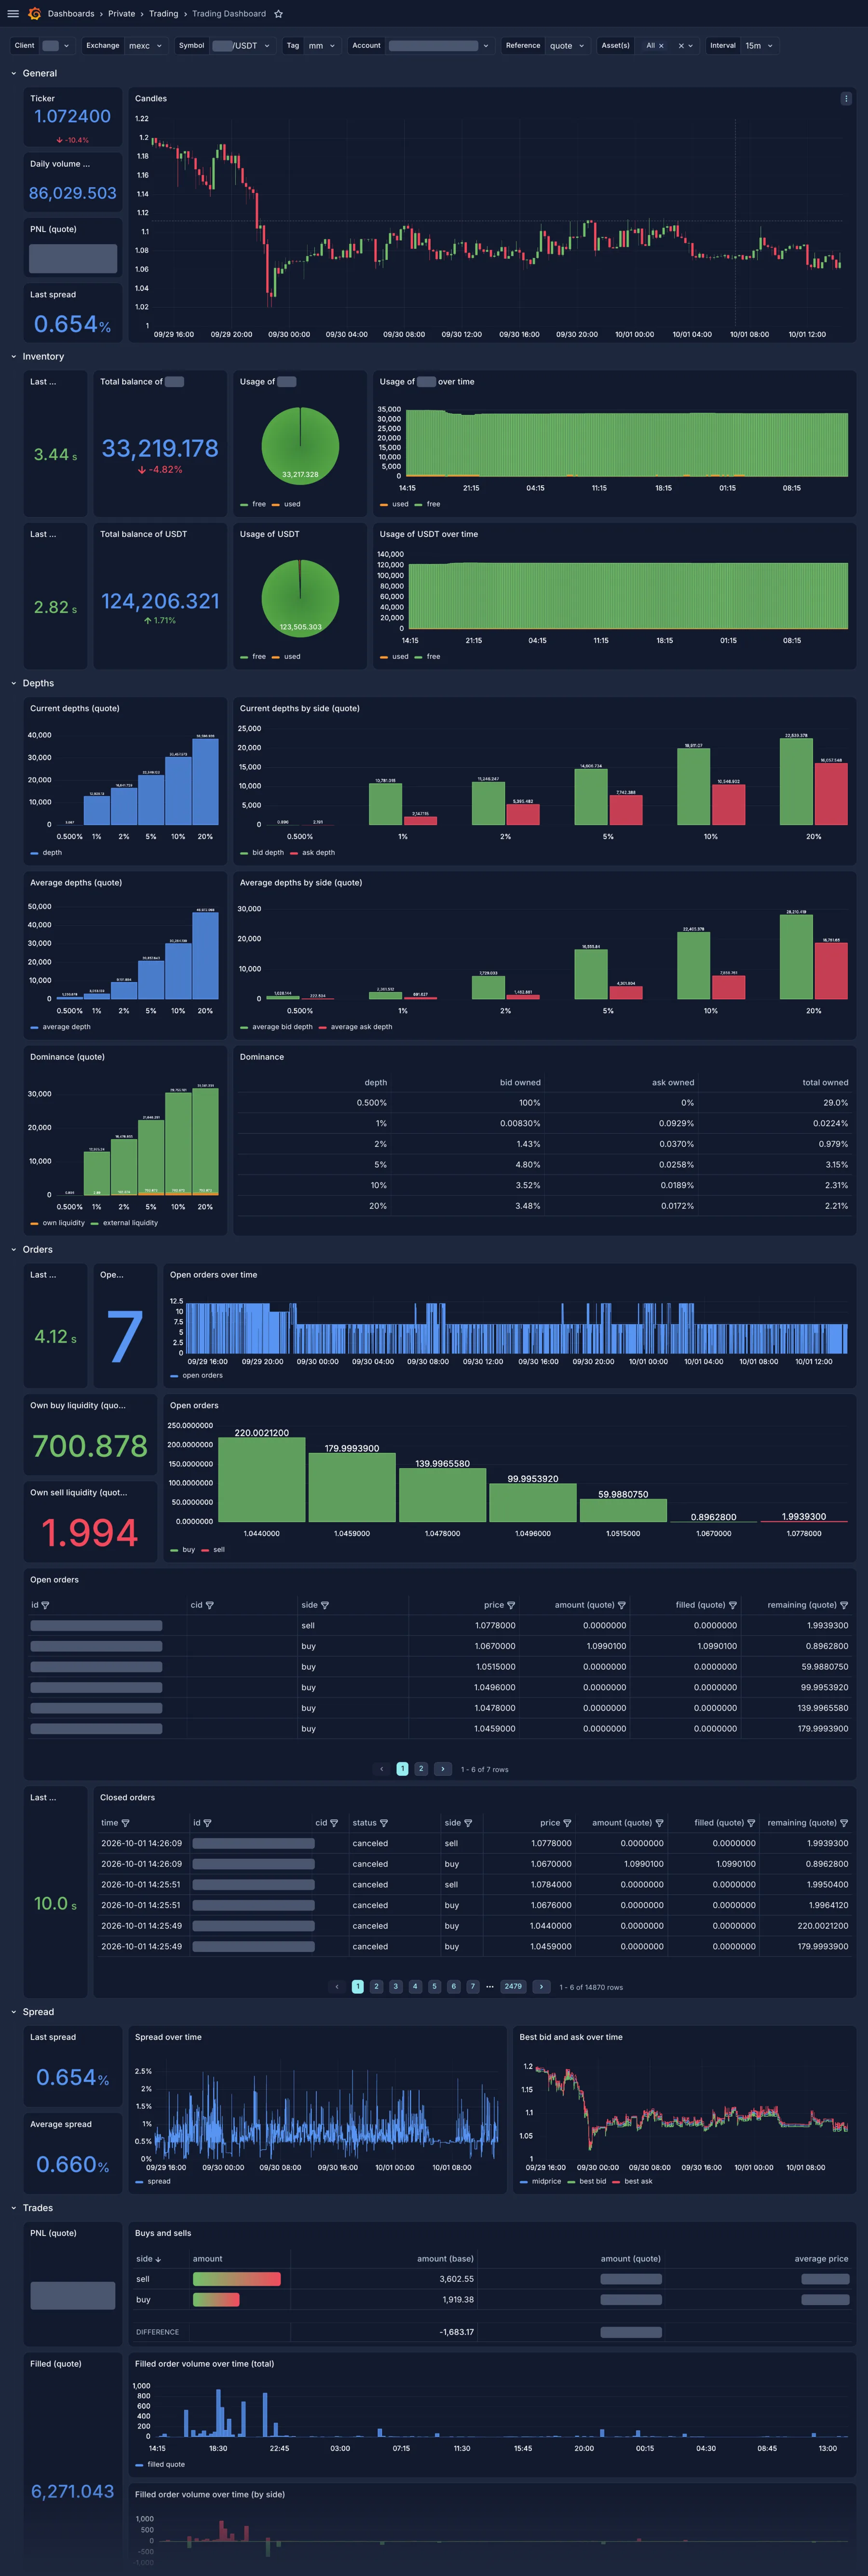Open the Exchange dropdown showing mexc
Viewport: 868px width, 2576px height.
tap(146, 46)
